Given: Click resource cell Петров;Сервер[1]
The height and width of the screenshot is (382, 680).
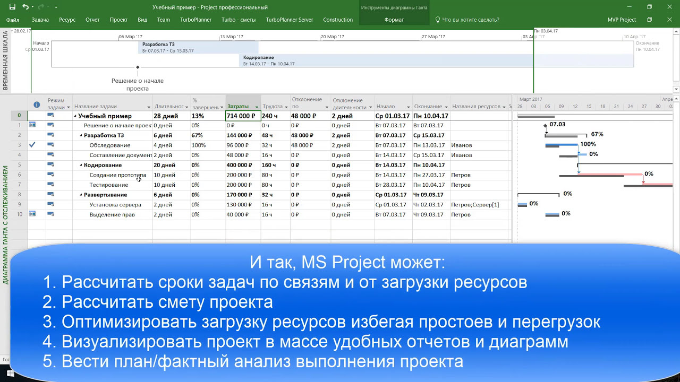Looking at the screenshot, I should point(480,204).
